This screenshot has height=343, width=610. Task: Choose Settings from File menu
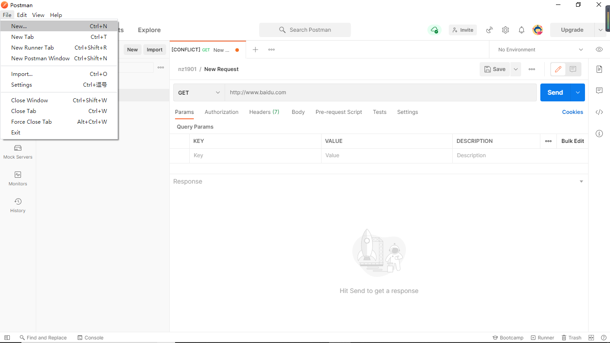[59, 85]
